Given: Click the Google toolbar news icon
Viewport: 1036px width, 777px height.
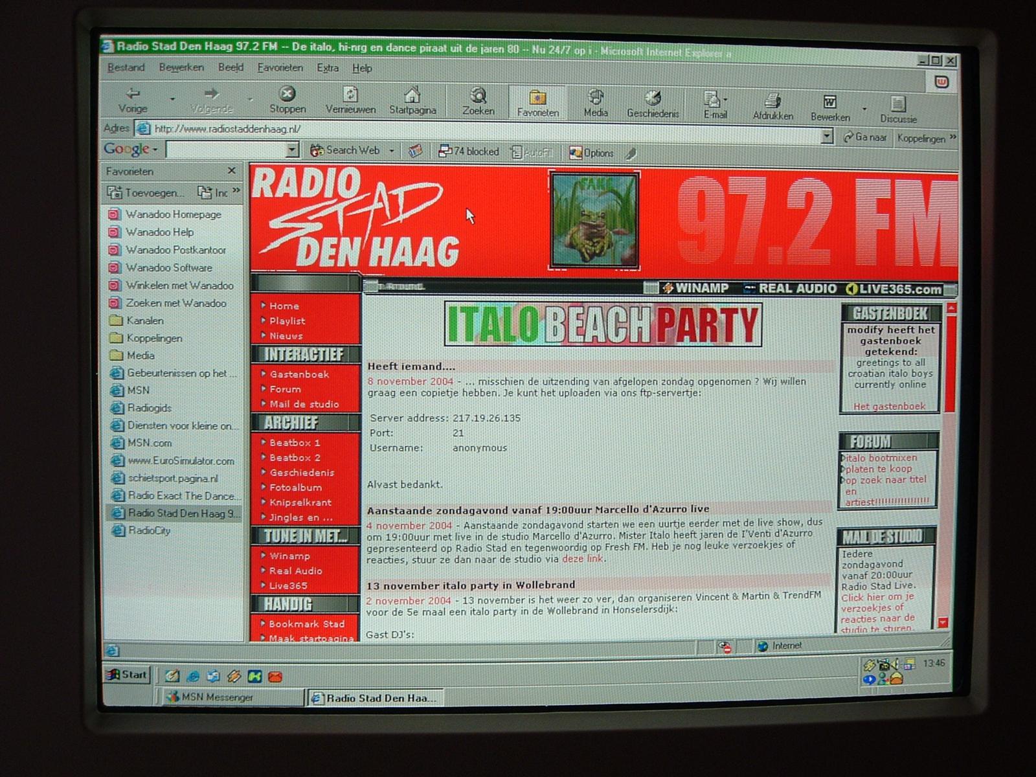Looking at the screenshot, I should pos(415,151).
